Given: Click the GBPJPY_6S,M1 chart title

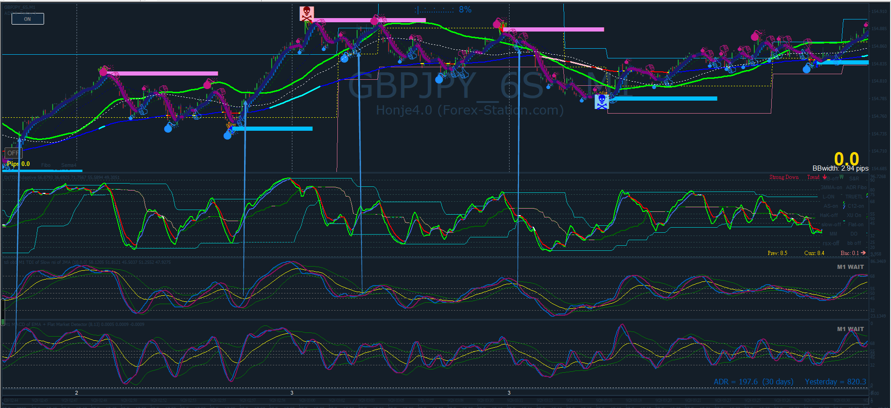Looking at the screenshot, I should [19, 7].
